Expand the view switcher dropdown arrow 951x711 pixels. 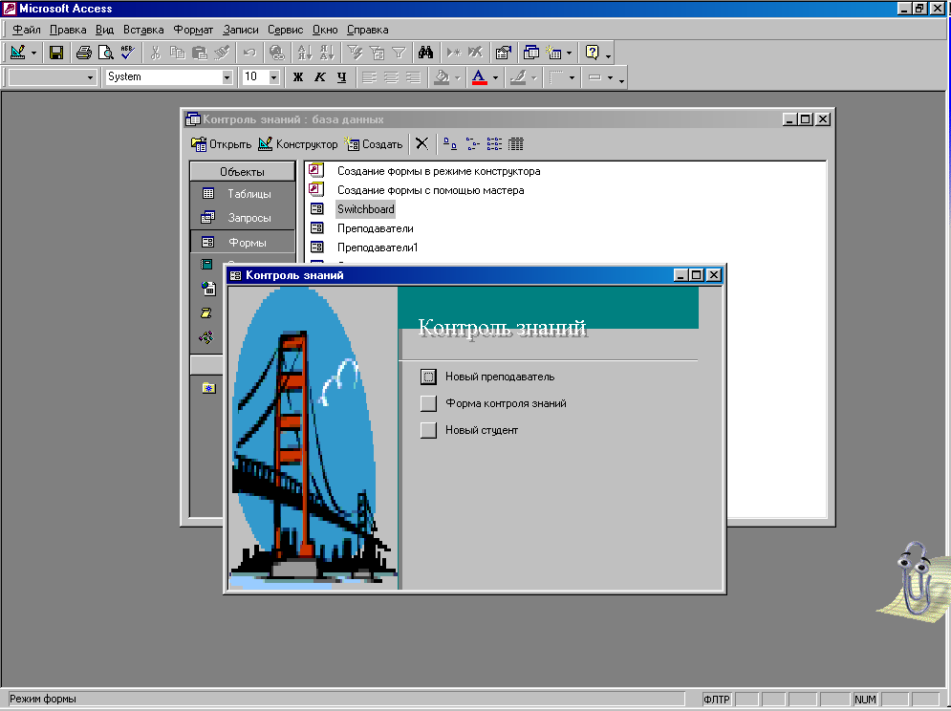coord(33,54)
